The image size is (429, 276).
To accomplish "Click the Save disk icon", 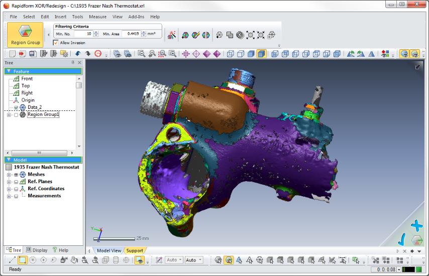I will pyautogui.click(x=33, y=54).
